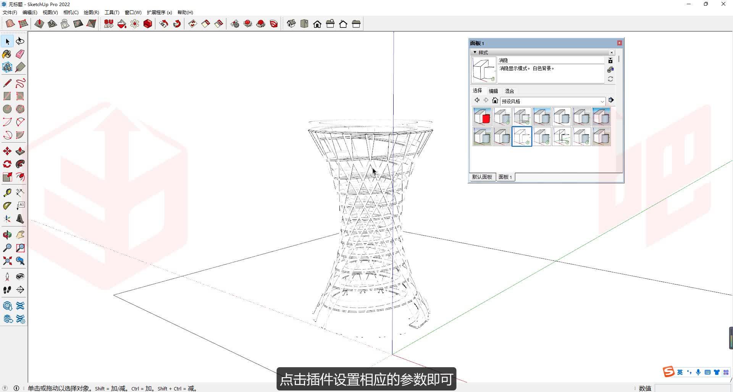
Task: Click the Sogou IME microphone icon
Action: (698, 372)
